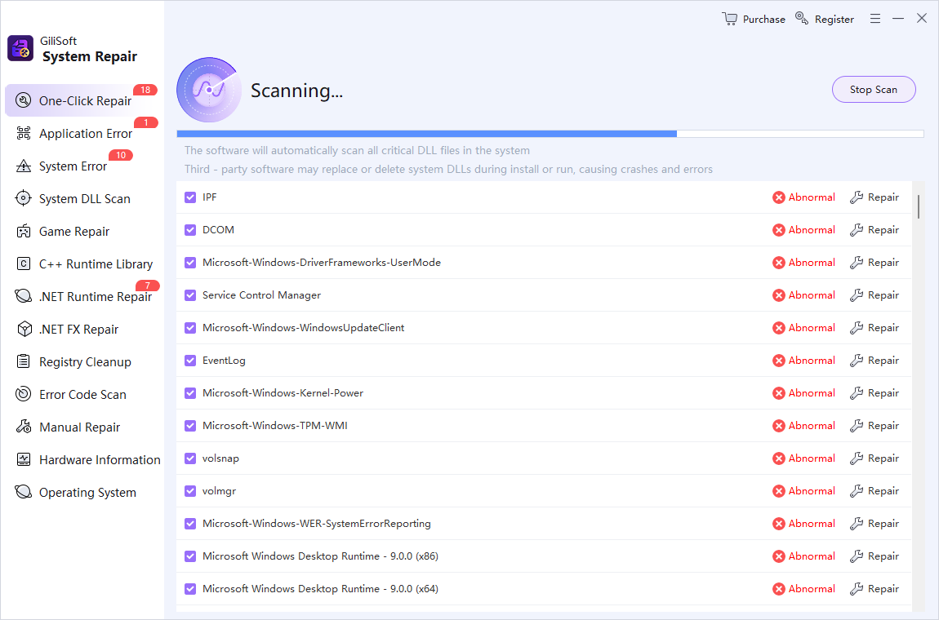
Task: Click the Abnormal status for Desktop Runtime (x86)
Action: pos(803,556)
